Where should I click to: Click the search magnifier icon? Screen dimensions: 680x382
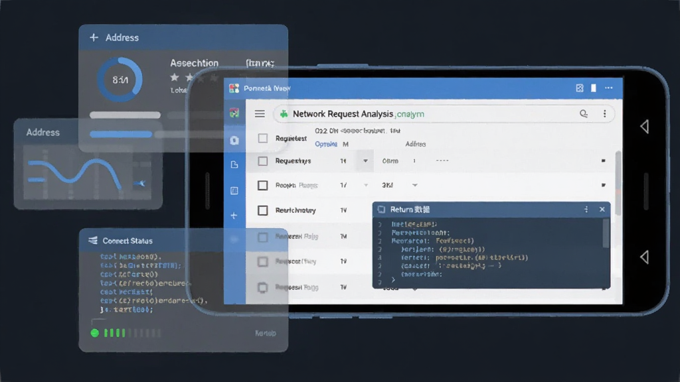click(584, 113)
